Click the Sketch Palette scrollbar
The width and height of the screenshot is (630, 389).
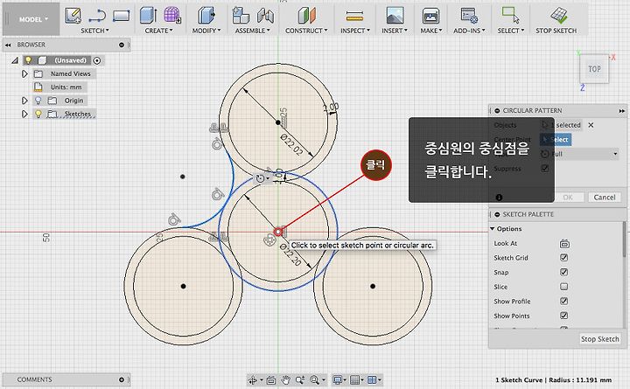click(624, 240)
